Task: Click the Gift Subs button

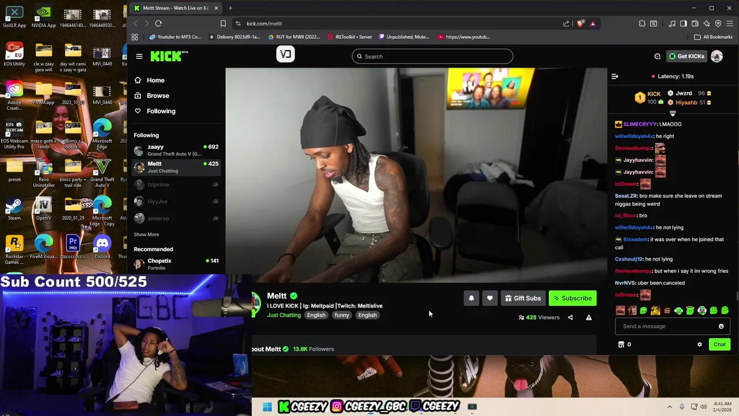Action: pos(523,298)
